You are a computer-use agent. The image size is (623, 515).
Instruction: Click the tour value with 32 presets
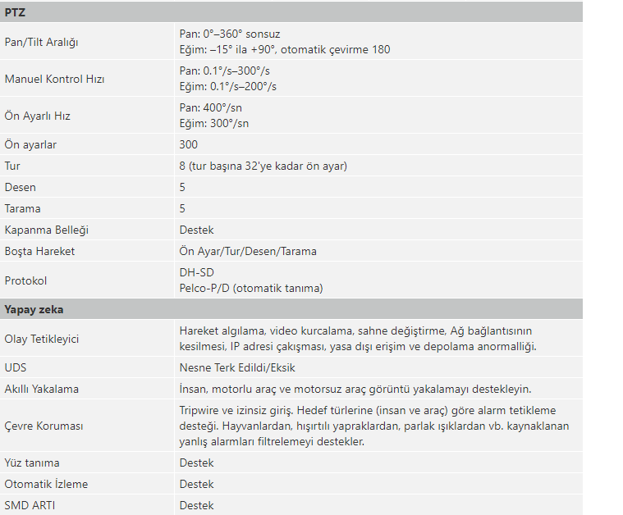click(263, 166)
